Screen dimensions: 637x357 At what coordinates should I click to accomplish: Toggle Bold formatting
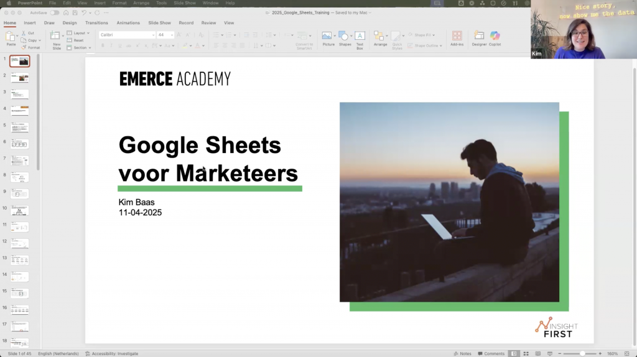click(x=103, y=45)
